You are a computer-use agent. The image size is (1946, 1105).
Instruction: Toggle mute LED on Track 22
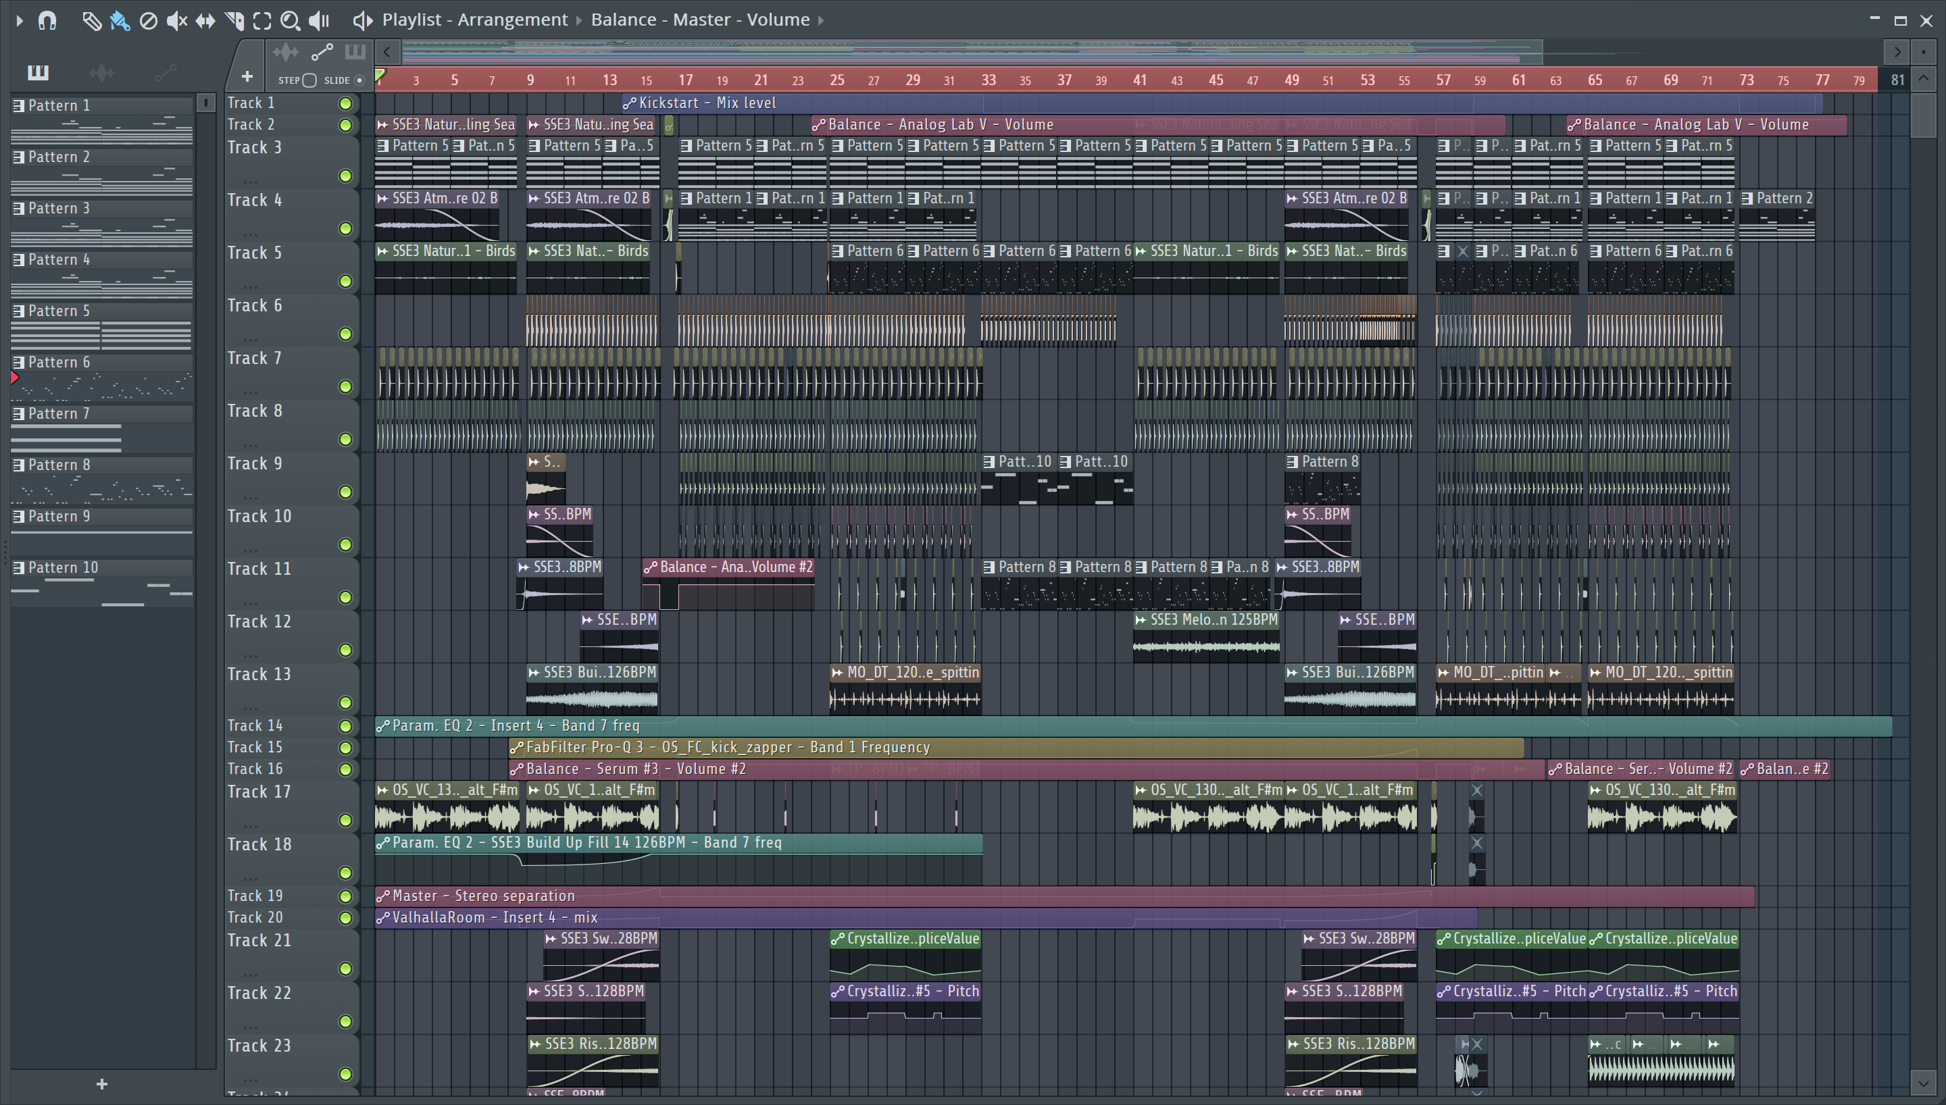coord(345,1021)
